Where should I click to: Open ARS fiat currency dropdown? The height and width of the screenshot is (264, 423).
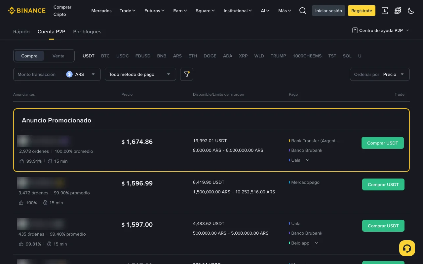[x=81, y=74]
